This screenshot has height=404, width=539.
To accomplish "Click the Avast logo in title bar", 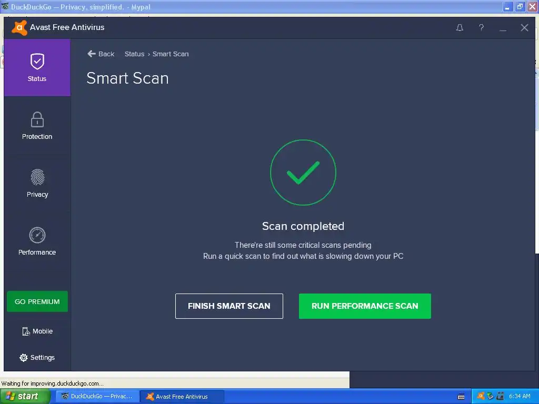I will [19, 27].
